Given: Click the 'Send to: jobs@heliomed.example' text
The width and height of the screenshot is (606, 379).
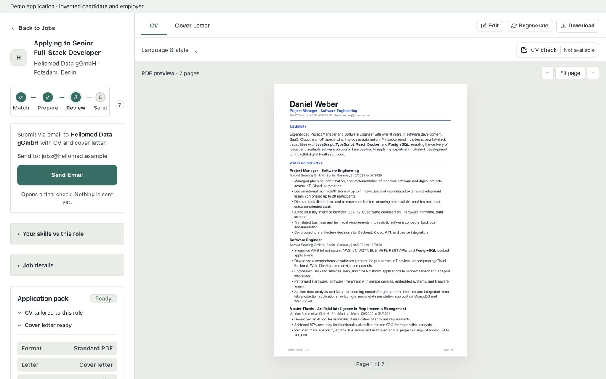Looking at the screenshot, I should [62, 156].
